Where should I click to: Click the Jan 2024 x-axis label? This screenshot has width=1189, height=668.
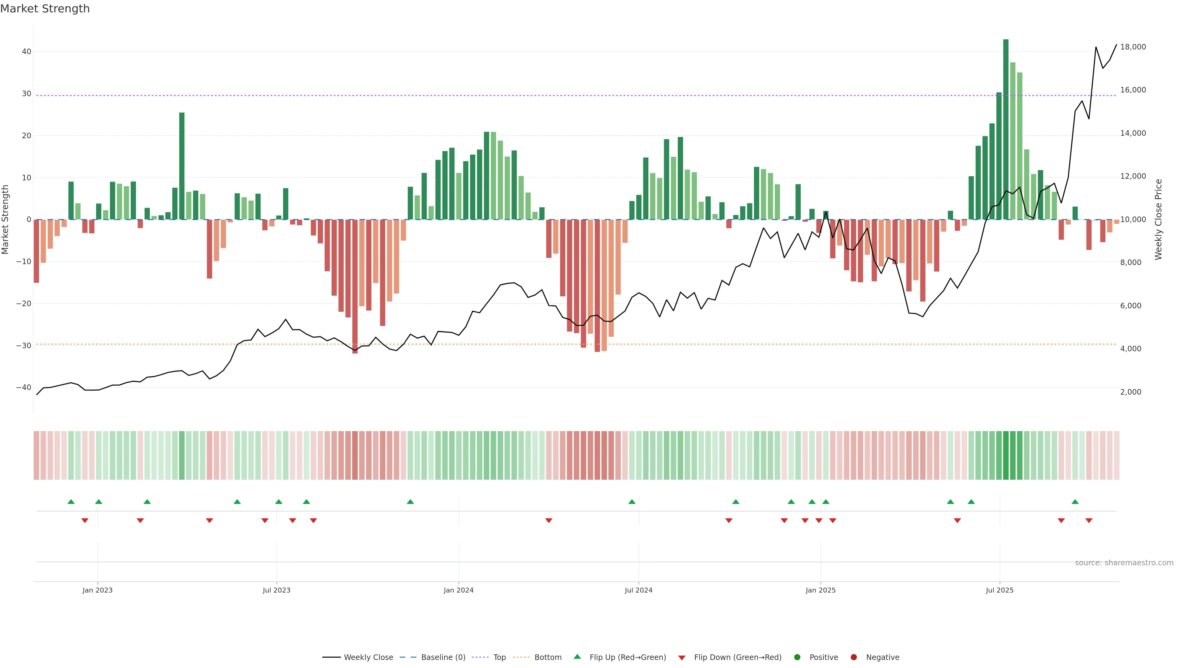tap(458, 590)
